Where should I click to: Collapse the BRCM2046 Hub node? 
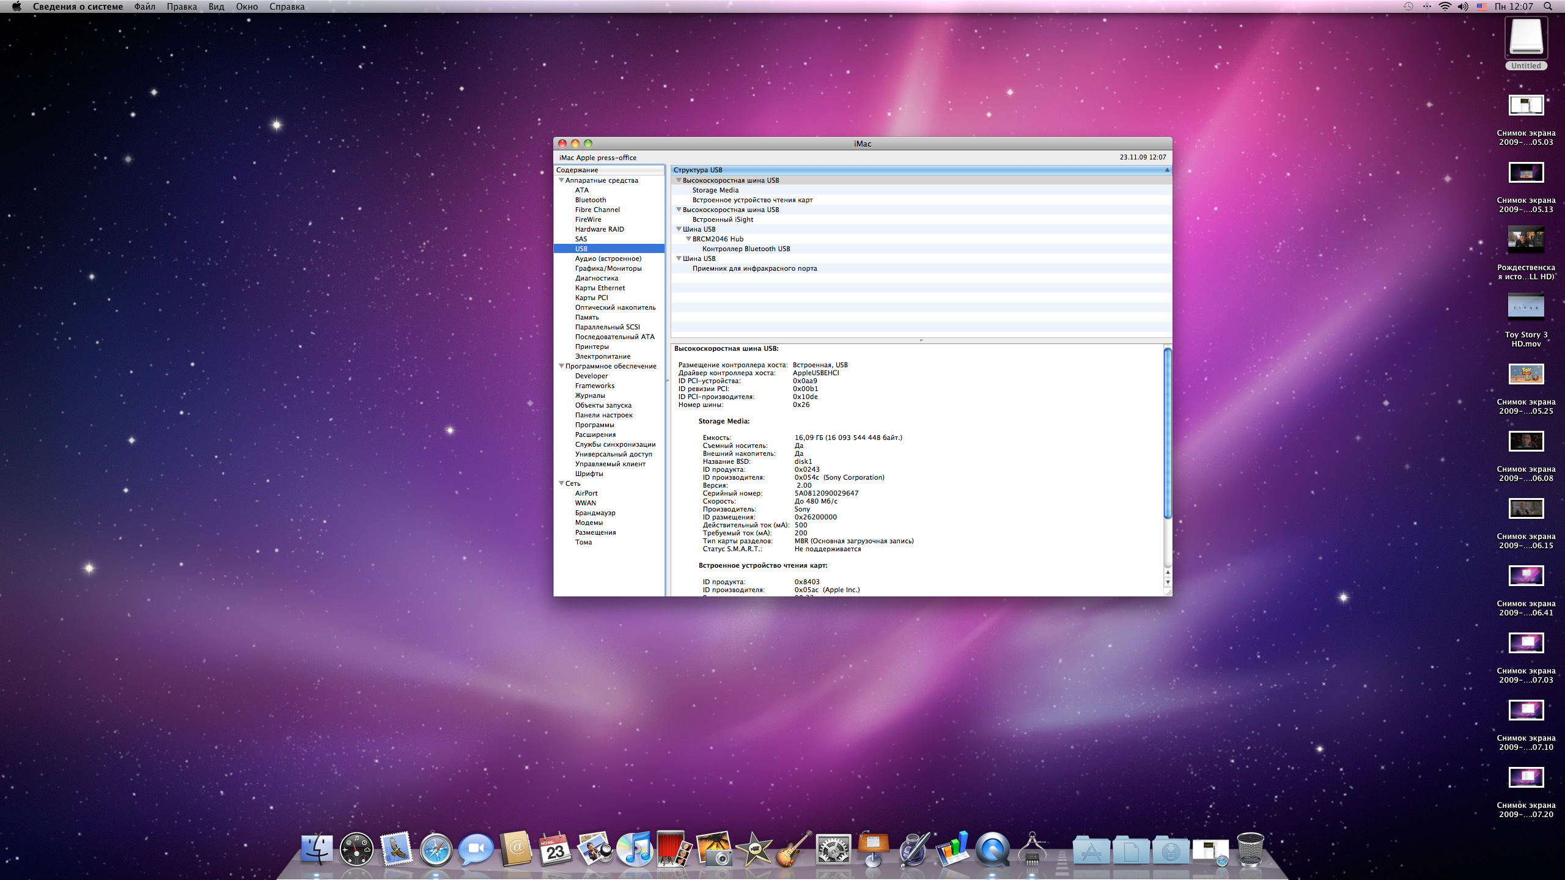pyautogui.click(x=688, y=239)
